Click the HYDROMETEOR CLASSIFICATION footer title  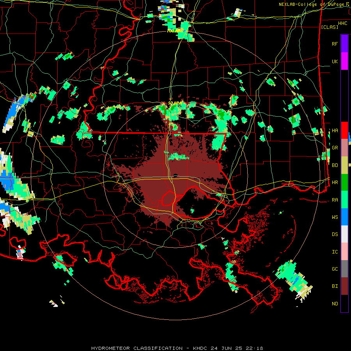[137, 348]
